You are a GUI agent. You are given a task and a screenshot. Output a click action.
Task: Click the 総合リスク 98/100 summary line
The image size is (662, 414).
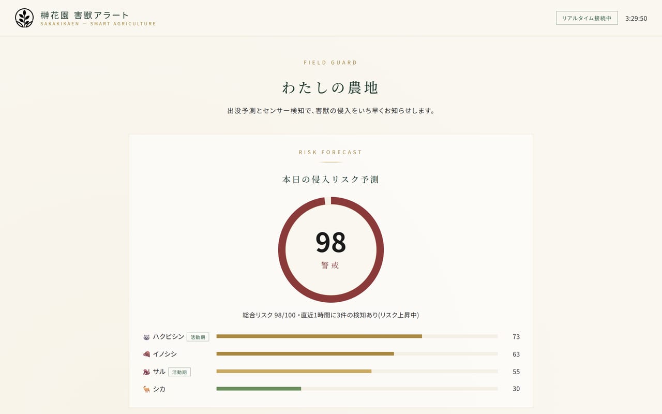click(331, 315)
